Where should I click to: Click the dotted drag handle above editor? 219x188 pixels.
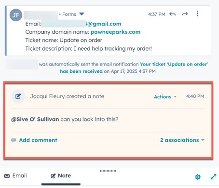click(108, 171)
